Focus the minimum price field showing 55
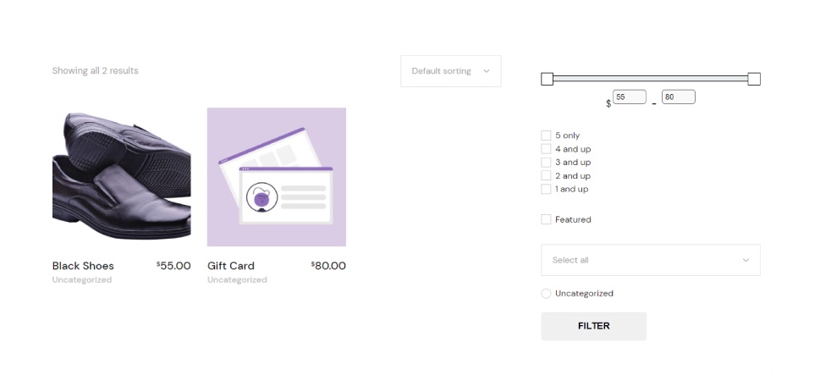 click(630, 97)
